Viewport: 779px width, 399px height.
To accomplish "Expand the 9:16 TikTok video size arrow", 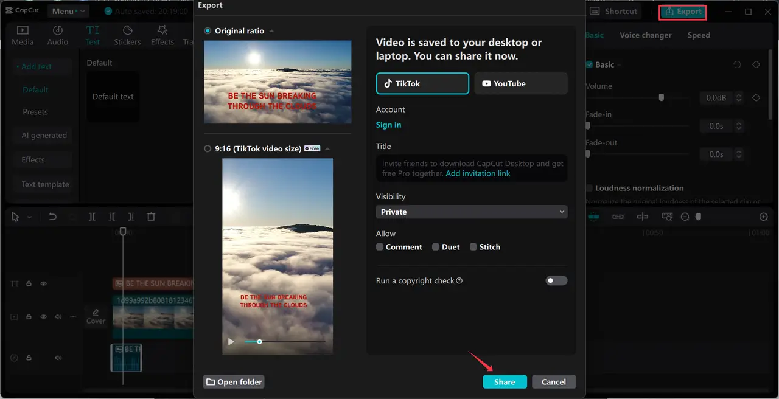I will [x=327, y=149].
